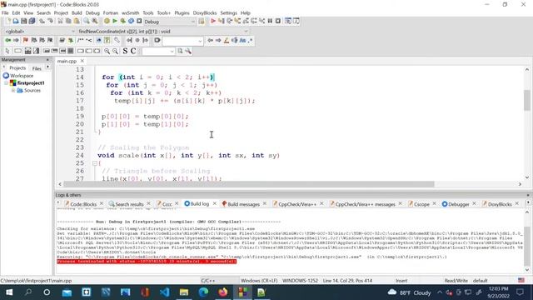The width and height of the screenshot is (533, 300).
Task: Click the green Jump back arrow
Action: click(x=7, y=41)
